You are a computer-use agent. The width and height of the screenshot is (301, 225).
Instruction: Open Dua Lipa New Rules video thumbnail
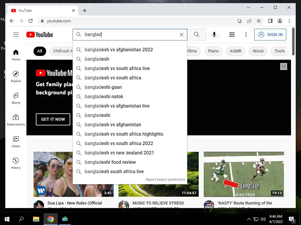(x=53, y=174)
